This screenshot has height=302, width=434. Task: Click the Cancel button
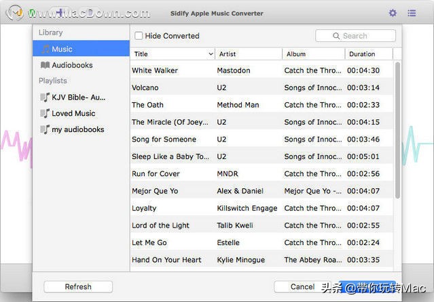(x=302, y=286)
